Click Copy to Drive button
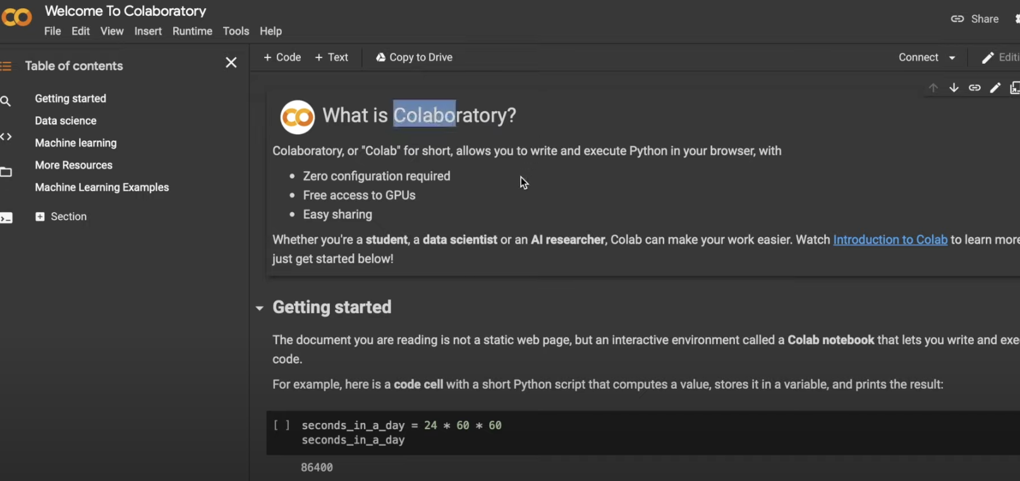 pyautogui.click(x=414, y=57)
